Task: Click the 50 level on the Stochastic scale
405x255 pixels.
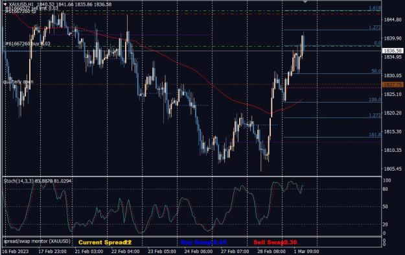Action: [x=385, y=206]
